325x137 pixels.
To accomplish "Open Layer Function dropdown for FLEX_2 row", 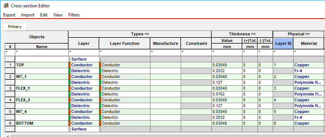I will (125, 100).
